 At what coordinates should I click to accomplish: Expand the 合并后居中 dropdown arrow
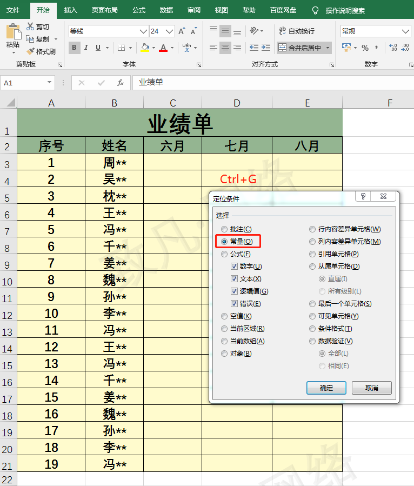coord(328,48)
